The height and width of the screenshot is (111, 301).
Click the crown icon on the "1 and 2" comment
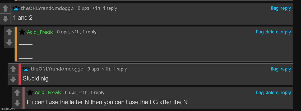click(16, 8)
